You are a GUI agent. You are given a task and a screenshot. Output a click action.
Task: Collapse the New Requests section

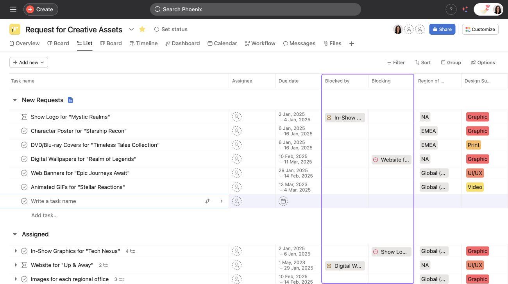[14, 100]
